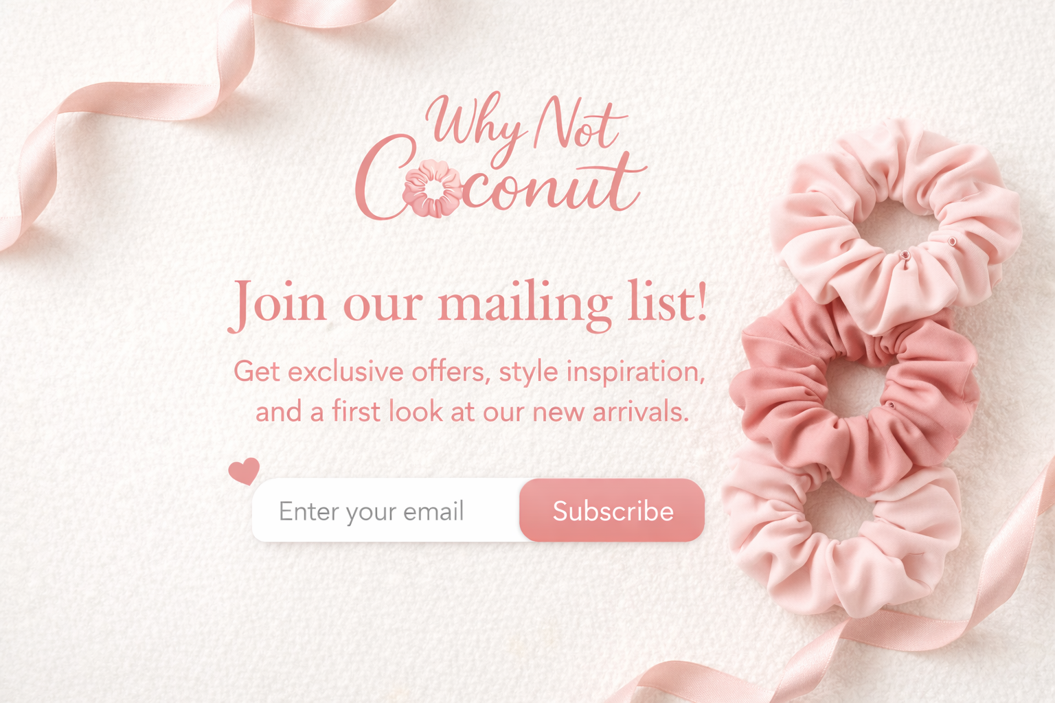The image size is (1055, 703).
Task: Click the scrunchie icon inside Coconut logo
Action: [432, 188]
